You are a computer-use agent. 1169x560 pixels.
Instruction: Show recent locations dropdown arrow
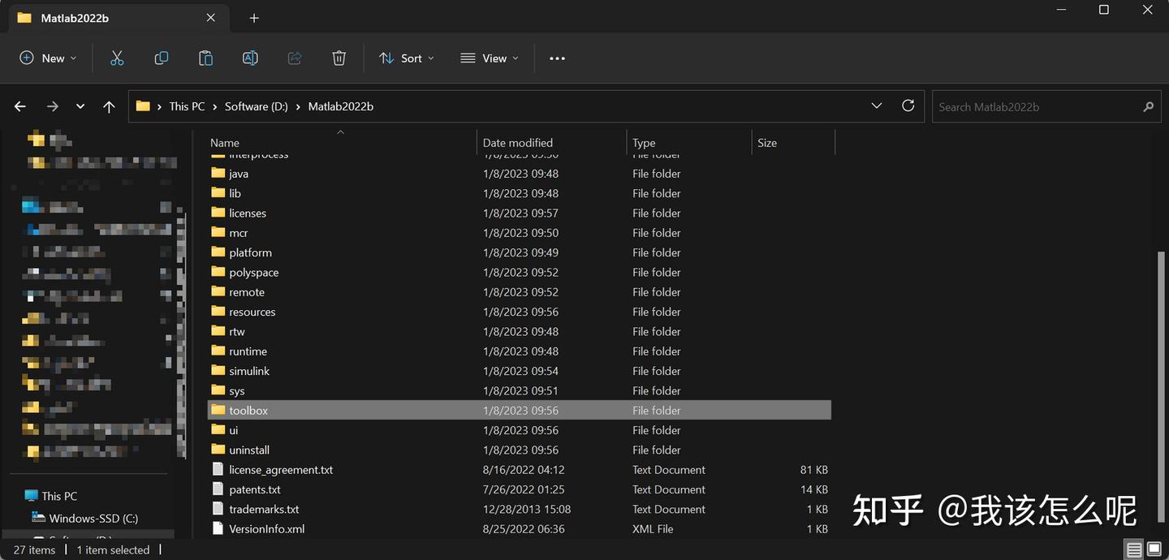80,106
